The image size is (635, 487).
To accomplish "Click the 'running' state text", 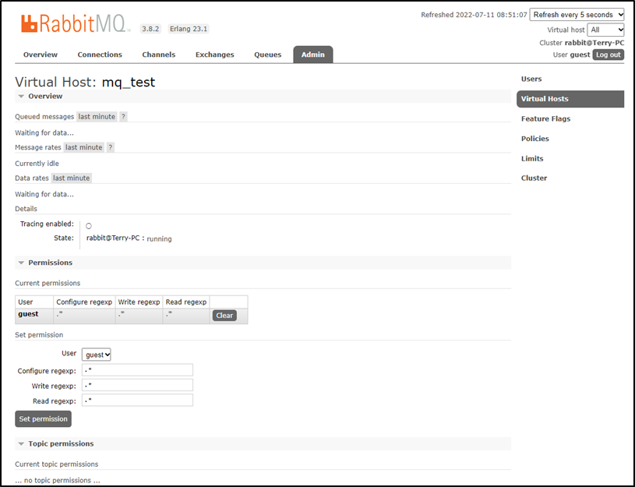I will tap(159, 239).
